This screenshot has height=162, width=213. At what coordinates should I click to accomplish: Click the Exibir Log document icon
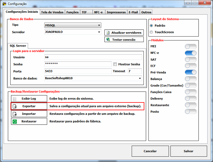(15, 99)
